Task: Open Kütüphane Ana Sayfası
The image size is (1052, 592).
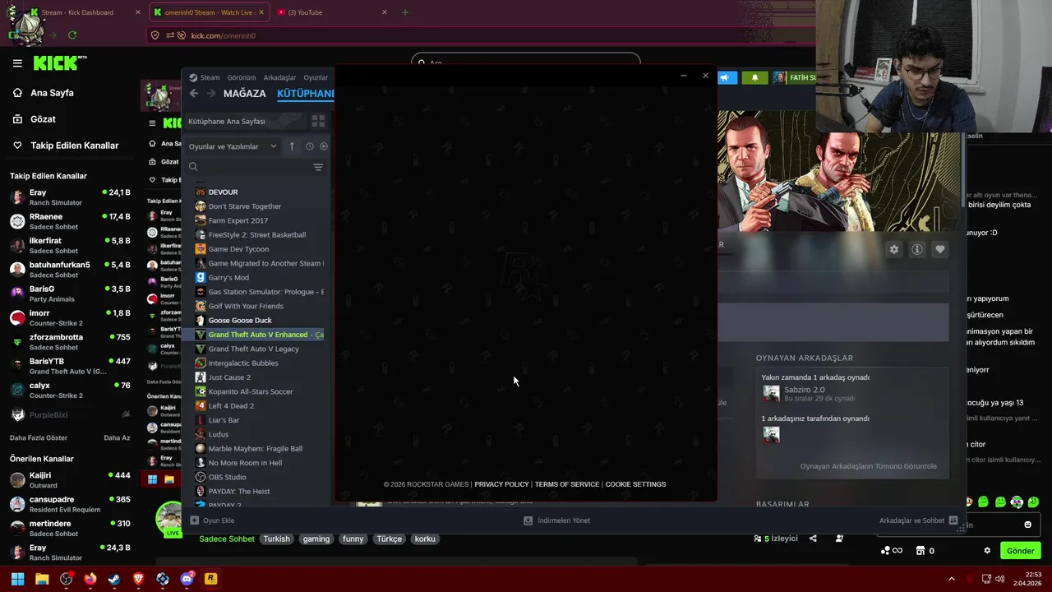Action: pyautogui.click(x=227, y=121)
